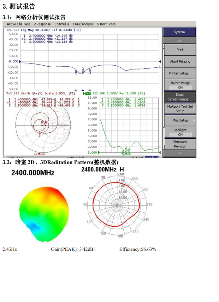Click the 3.1 网络分析仪测试报告 heading
This screenshot has height=302, width=219.
[x=34, y=17]
